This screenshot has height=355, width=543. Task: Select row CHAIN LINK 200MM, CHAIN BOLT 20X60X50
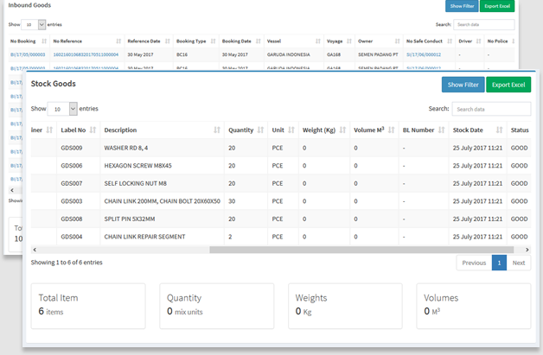280,201
